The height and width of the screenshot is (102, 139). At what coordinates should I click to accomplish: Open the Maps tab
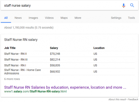coord(64,18)
